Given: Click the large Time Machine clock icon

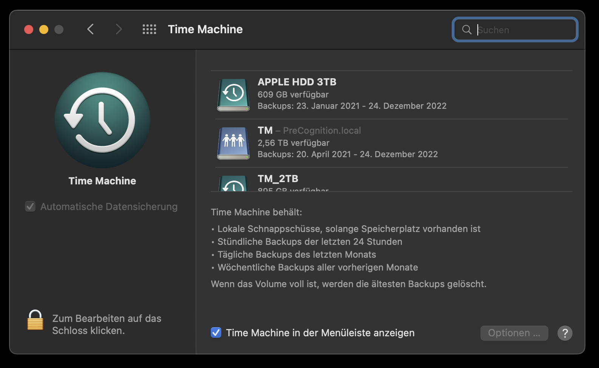Looking at the screenshot, I should pos(102,120).
